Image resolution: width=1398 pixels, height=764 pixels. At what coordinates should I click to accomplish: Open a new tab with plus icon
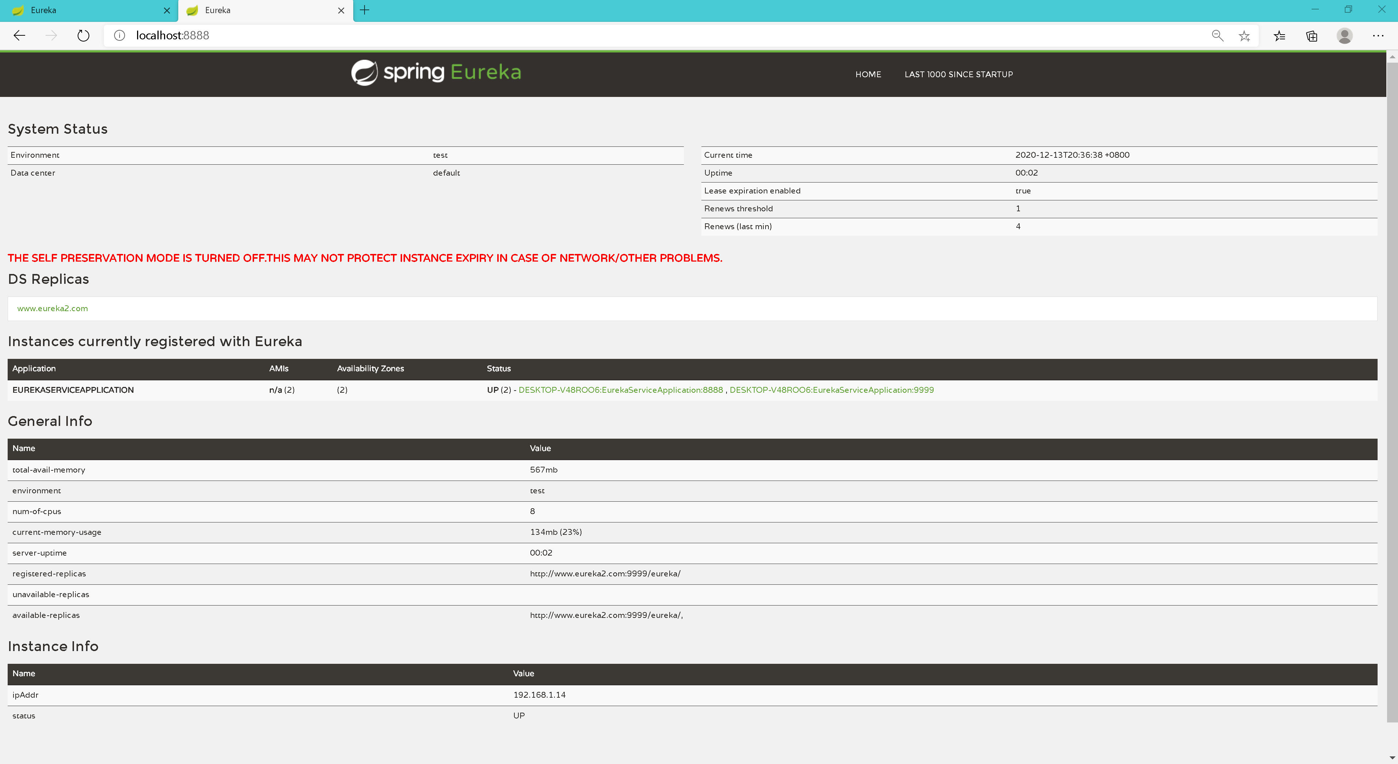365,10
